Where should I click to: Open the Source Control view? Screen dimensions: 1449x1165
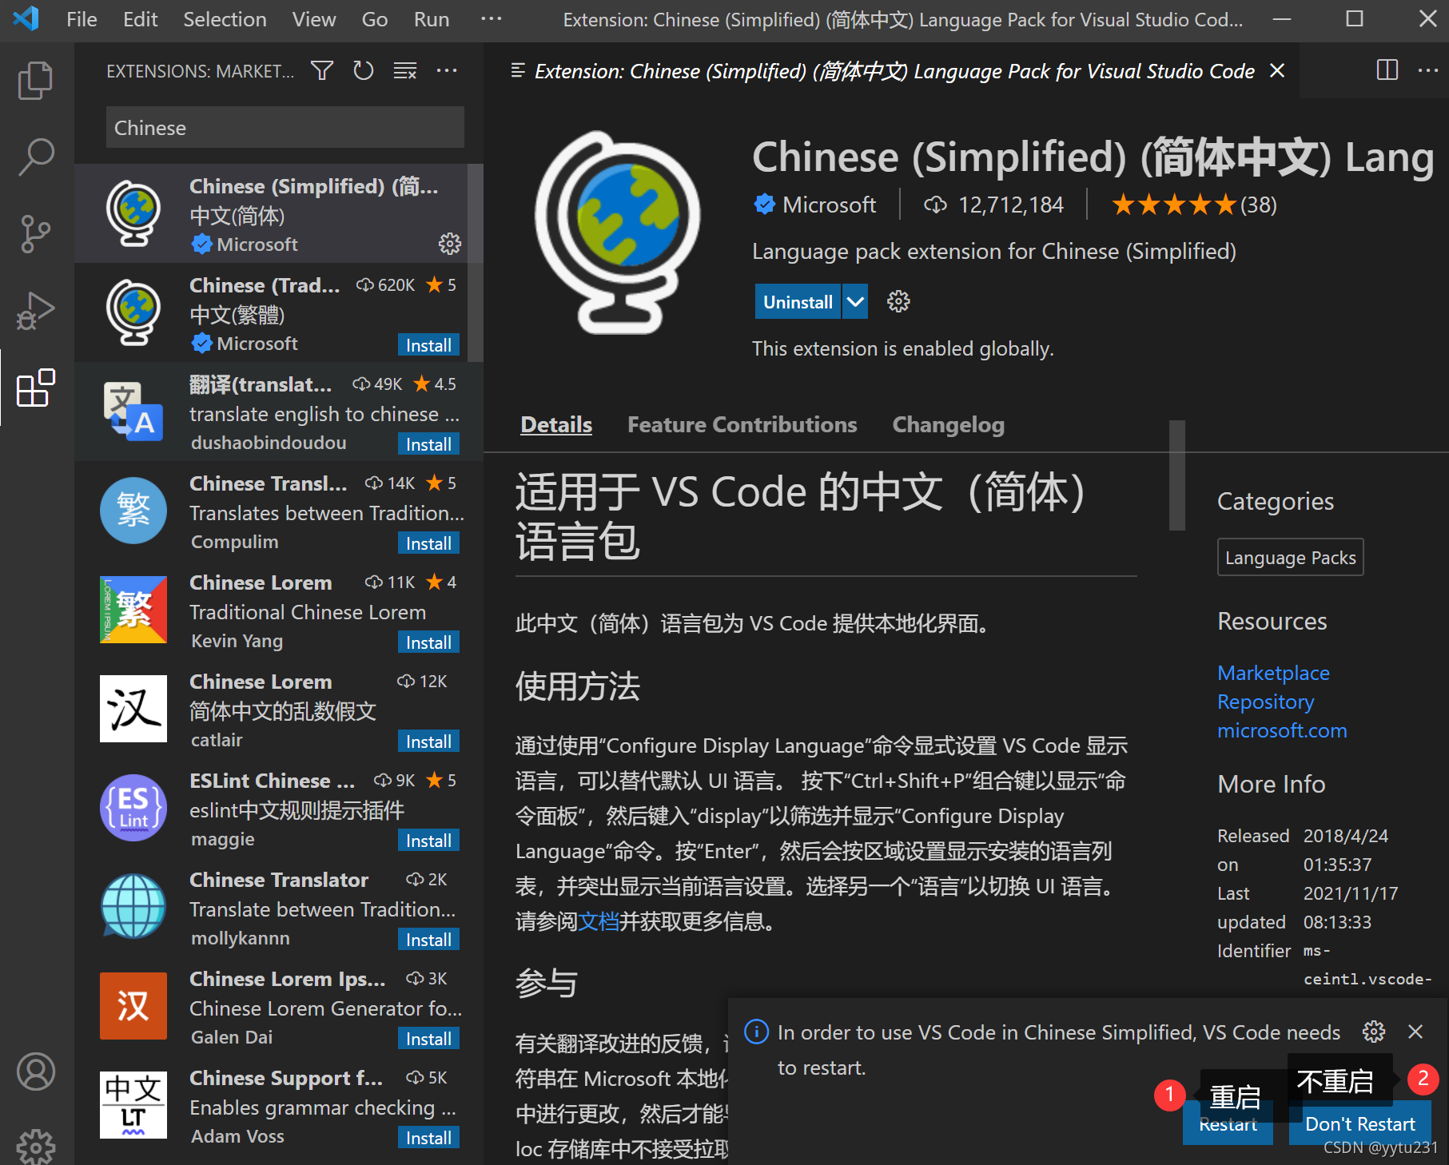[x=36, y=234]
